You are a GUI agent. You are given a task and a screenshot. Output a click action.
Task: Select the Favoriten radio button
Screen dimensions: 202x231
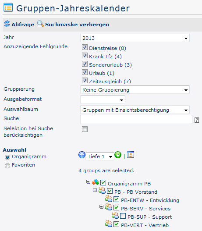pos(7,166)
